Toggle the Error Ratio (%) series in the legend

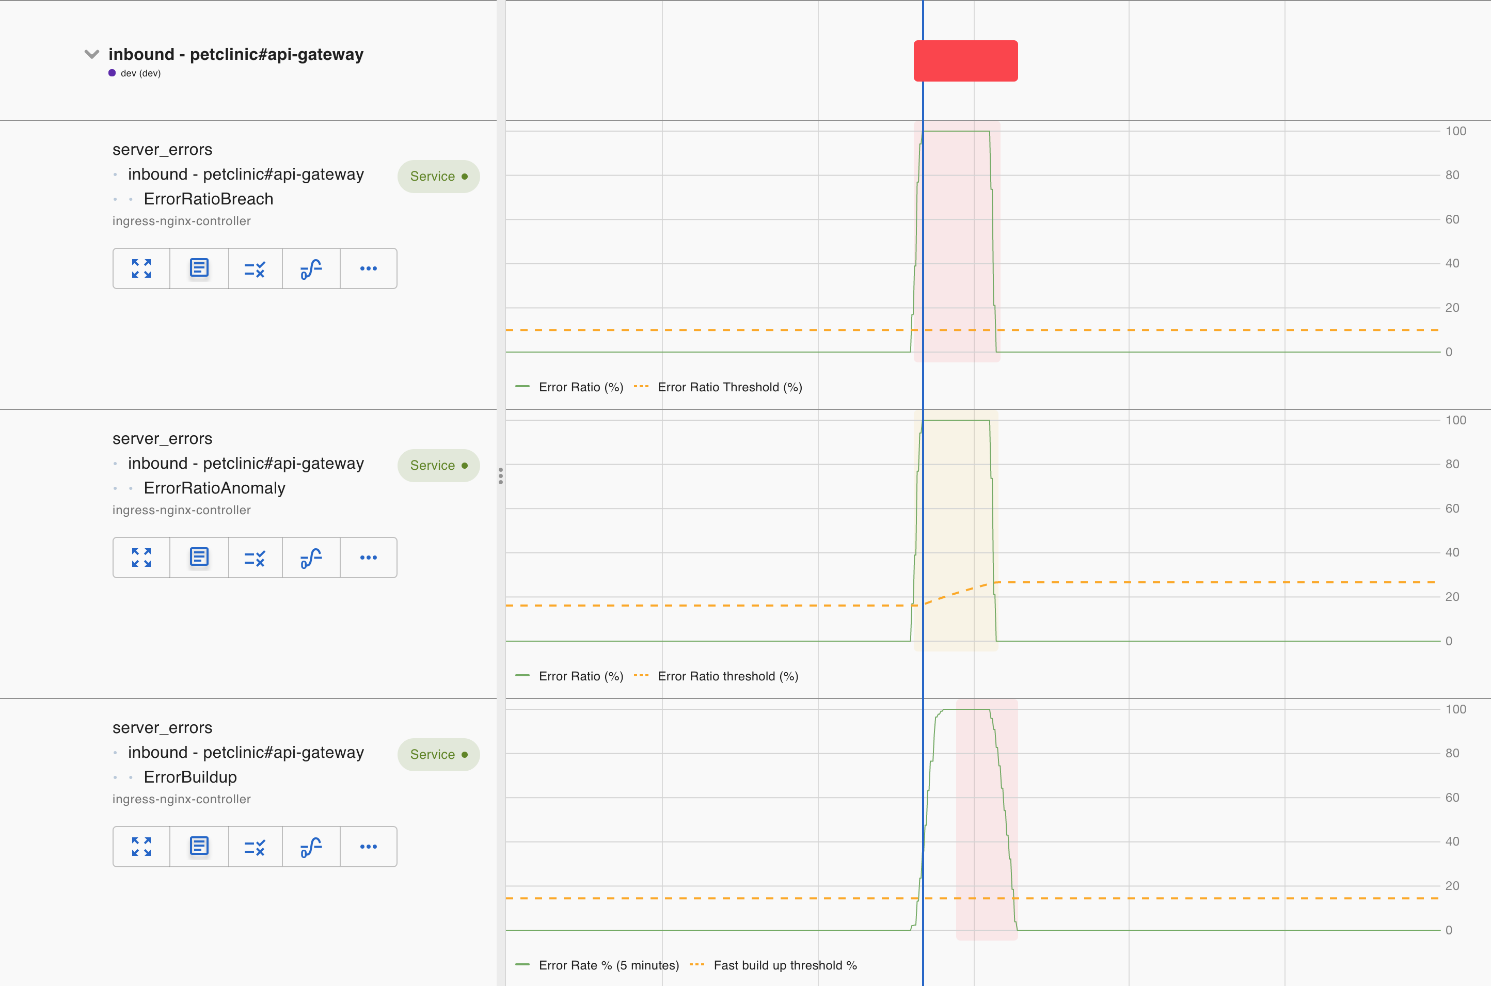569,387
